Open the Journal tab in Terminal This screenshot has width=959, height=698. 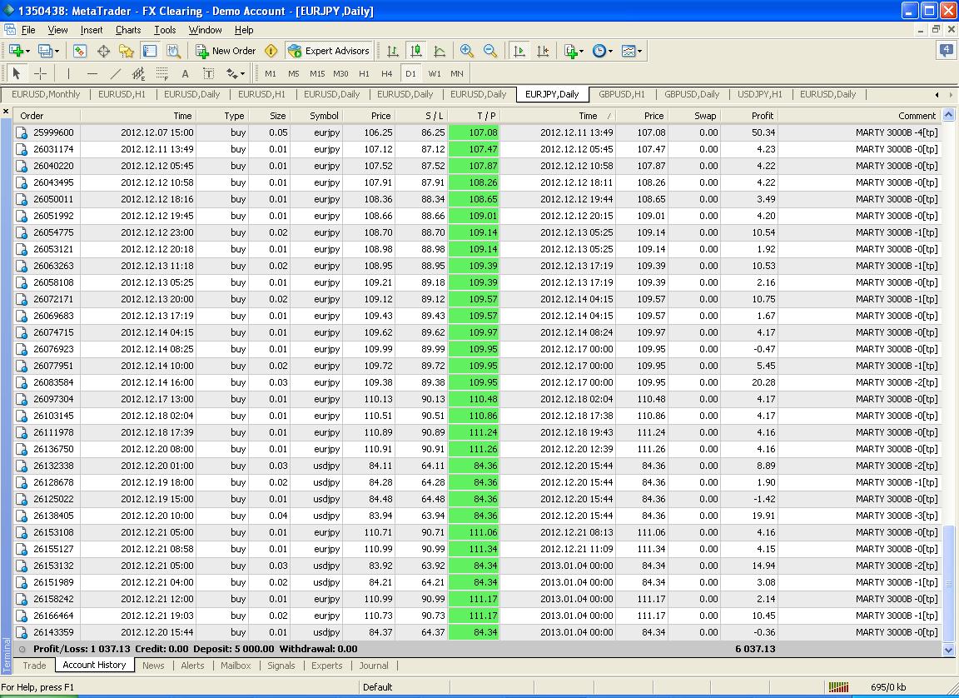(x=374, y=666)
